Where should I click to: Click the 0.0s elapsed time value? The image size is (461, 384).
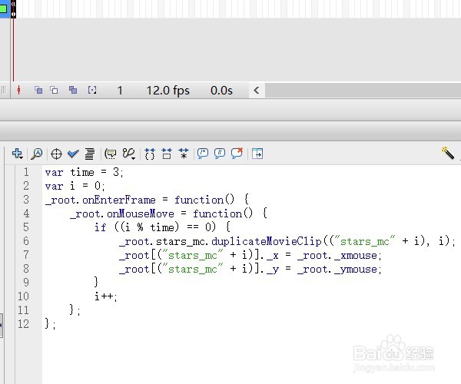(221, 91)
